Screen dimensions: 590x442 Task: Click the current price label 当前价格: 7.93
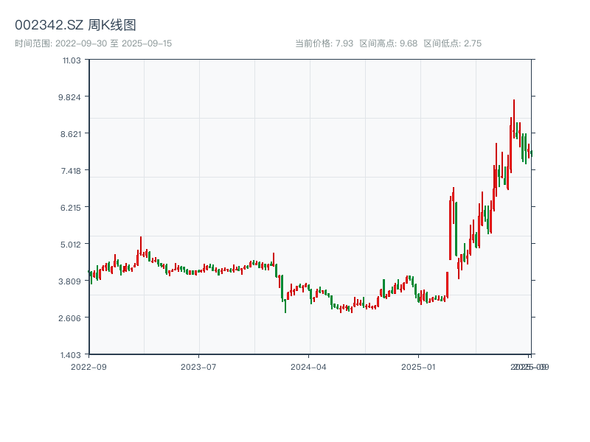click(324, 43)
